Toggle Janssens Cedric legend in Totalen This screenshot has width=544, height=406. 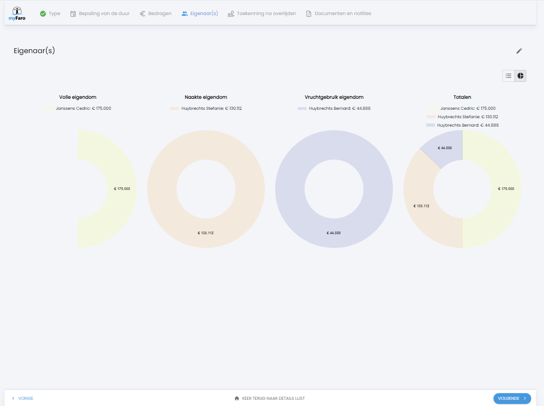[462, 108]
